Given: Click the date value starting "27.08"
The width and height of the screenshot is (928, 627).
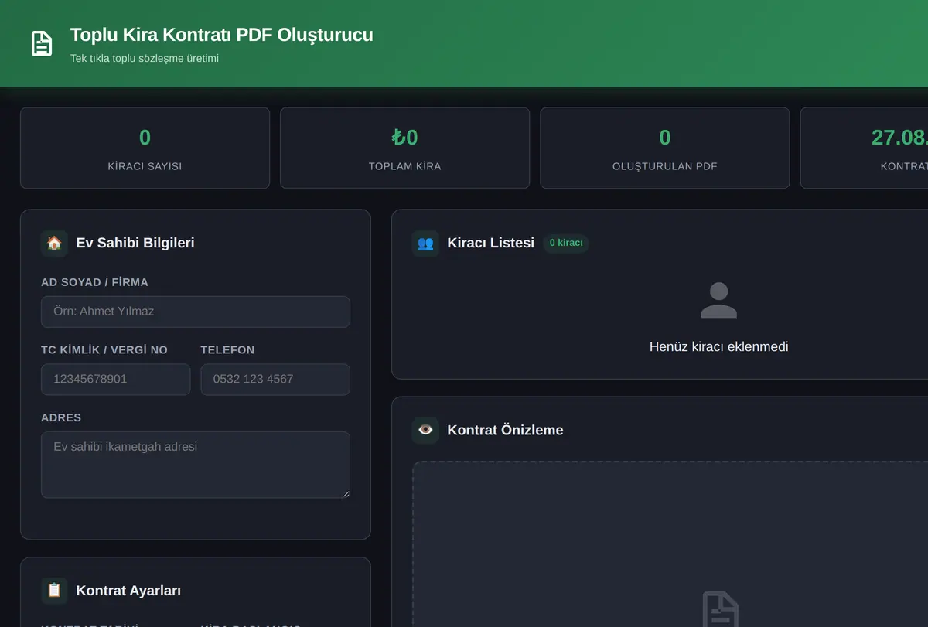Looking at the screenshot, I should pos(899,138).
